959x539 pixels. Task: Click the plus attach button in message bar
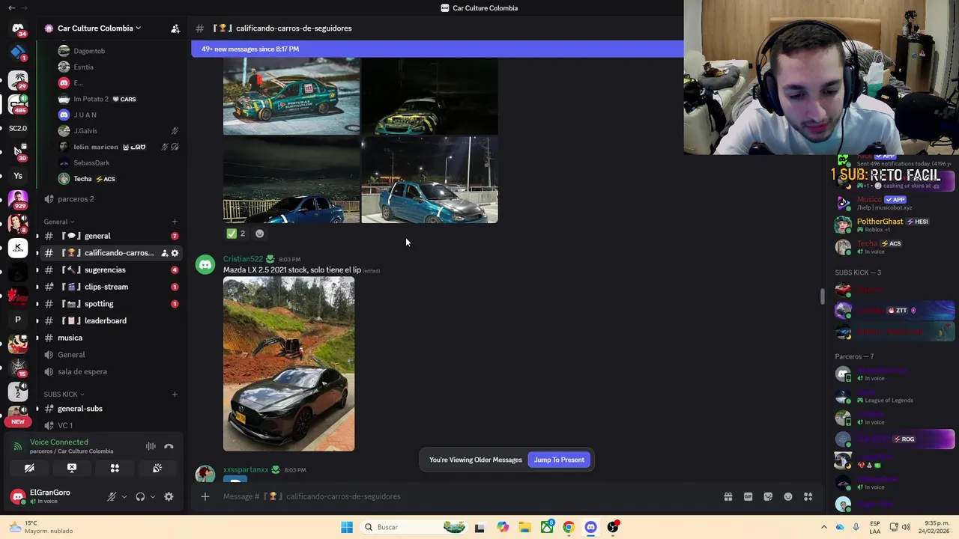click(205, 496)
